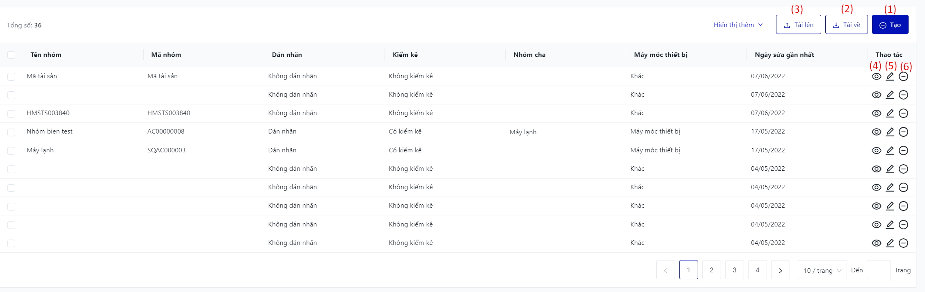Click the Tải về download button
This screenshot has height=292, width=925.
846,25
